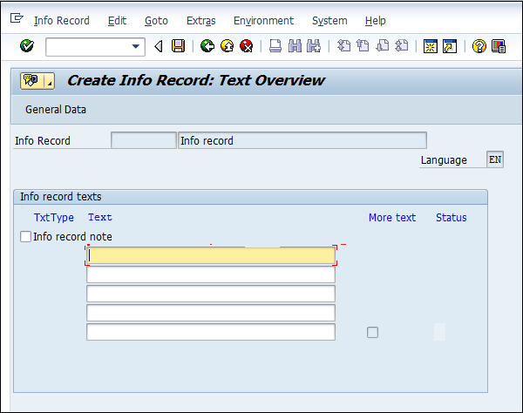Open the Environment menu
Viewport: 523px width, 413px height.
pos(263,20)
